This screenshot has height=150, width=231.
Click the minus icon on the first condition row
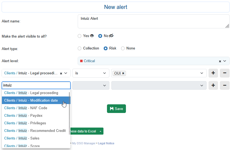225,73
